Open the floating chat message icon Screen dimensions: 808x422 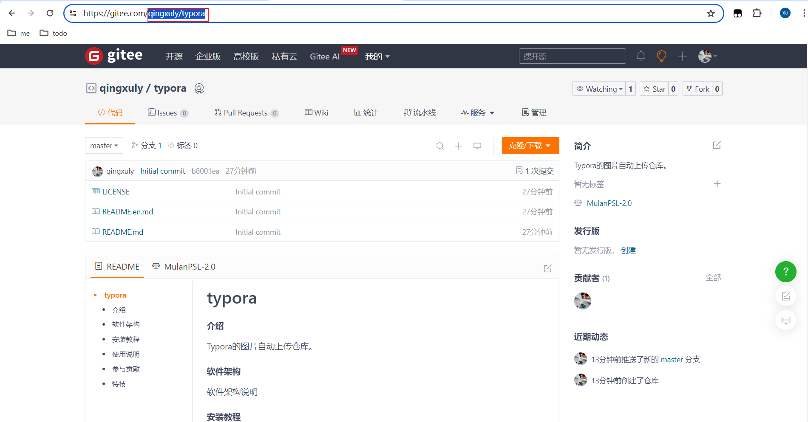(x=786, y=321)
